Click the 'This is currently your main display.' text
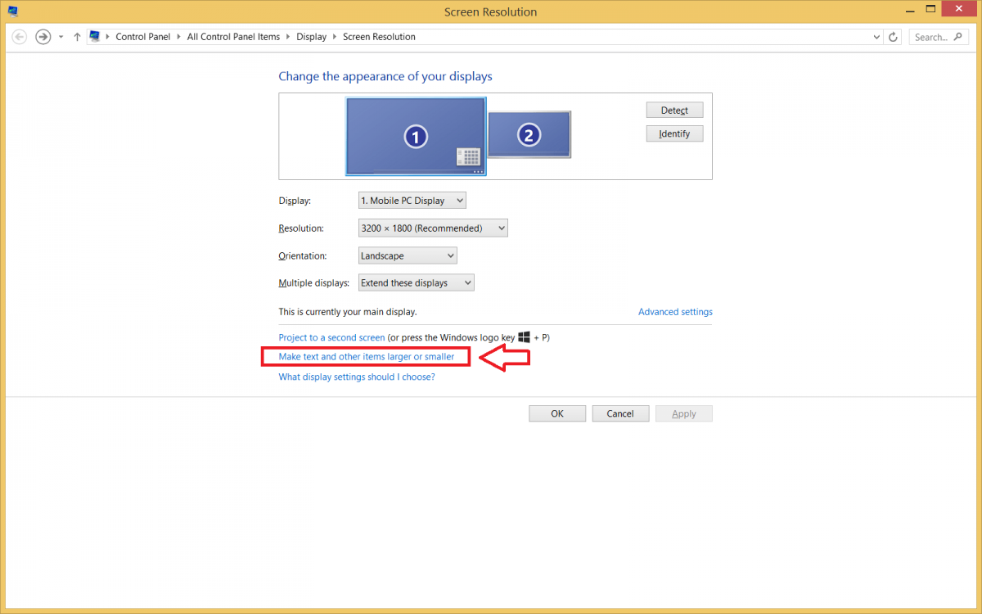982x614 pixels. 348,312
